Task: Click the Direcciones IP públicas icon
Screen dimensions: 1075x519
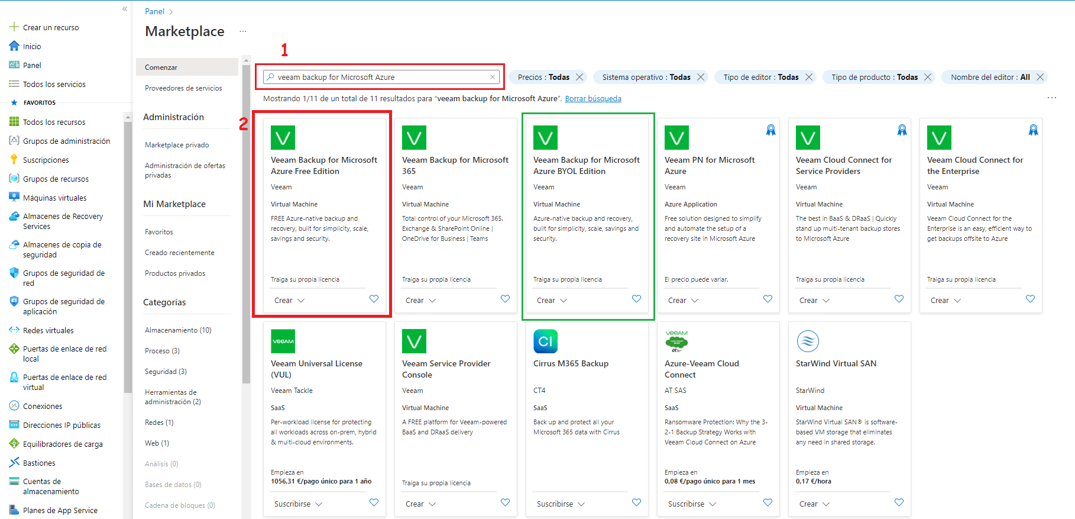Action: [14, 425]
